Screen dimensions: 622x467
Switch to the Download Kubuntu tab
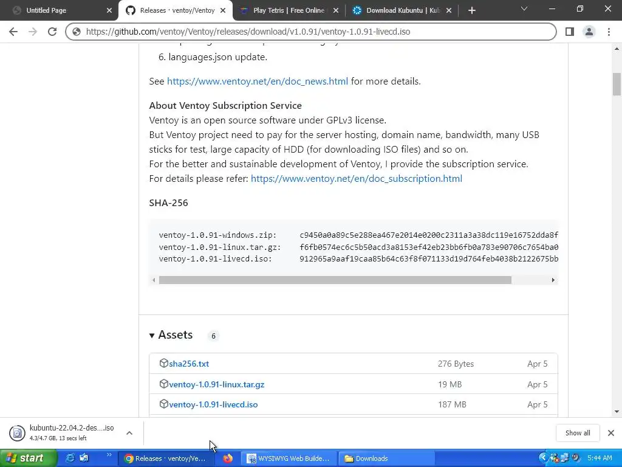[403, 10]
